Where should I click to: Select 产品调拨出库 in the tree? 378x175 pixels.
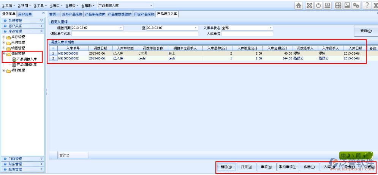point(27,65)
